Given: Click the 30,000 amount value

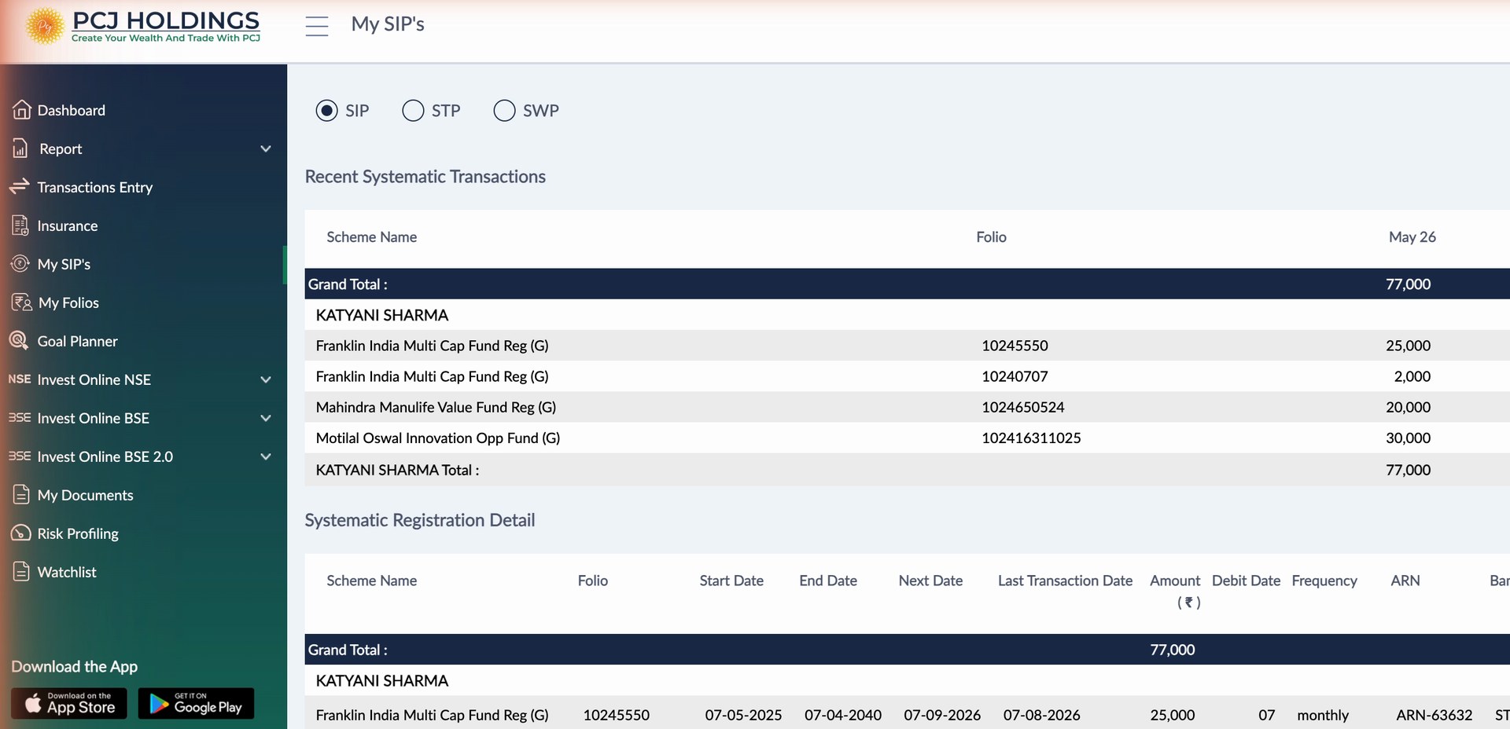Looking at the screenshot, I should tap(1408, 438).
